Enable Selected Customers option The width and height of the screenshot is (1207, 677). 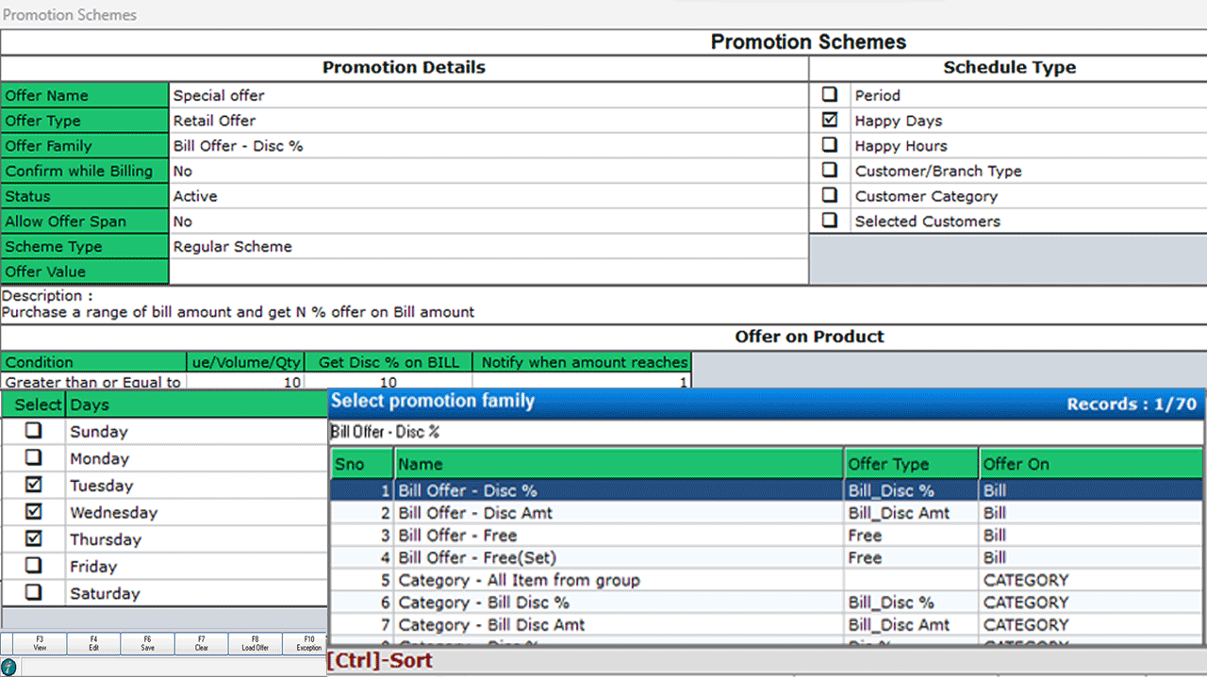click(x=830, y=221)
